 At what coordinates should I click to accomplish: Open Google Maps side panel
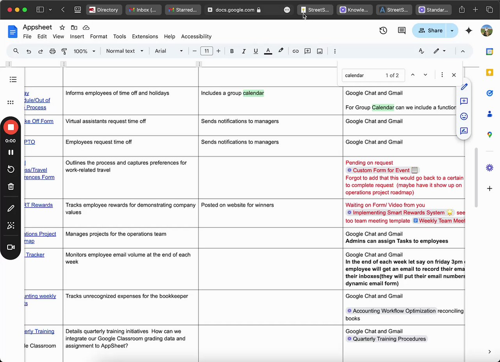click(489, 135)
